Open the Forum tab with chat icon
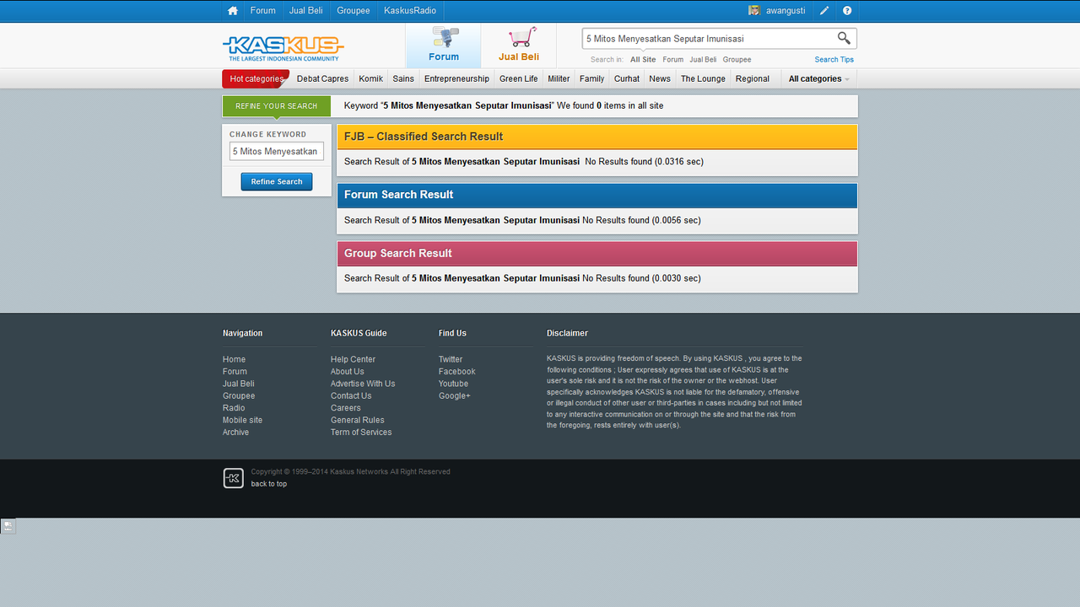 click(443, 46)
